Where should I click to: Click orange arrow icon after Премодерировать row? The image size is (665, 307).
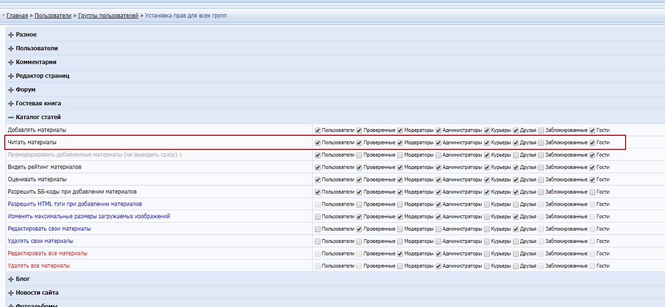point(180,155)
